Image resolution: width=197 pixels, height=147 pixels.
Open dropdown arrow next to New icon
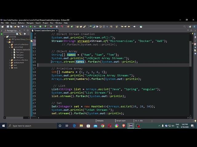[x=5, y=27]
